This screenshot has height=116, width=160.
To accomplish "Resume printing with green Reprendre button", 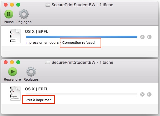I will [13, 72].
